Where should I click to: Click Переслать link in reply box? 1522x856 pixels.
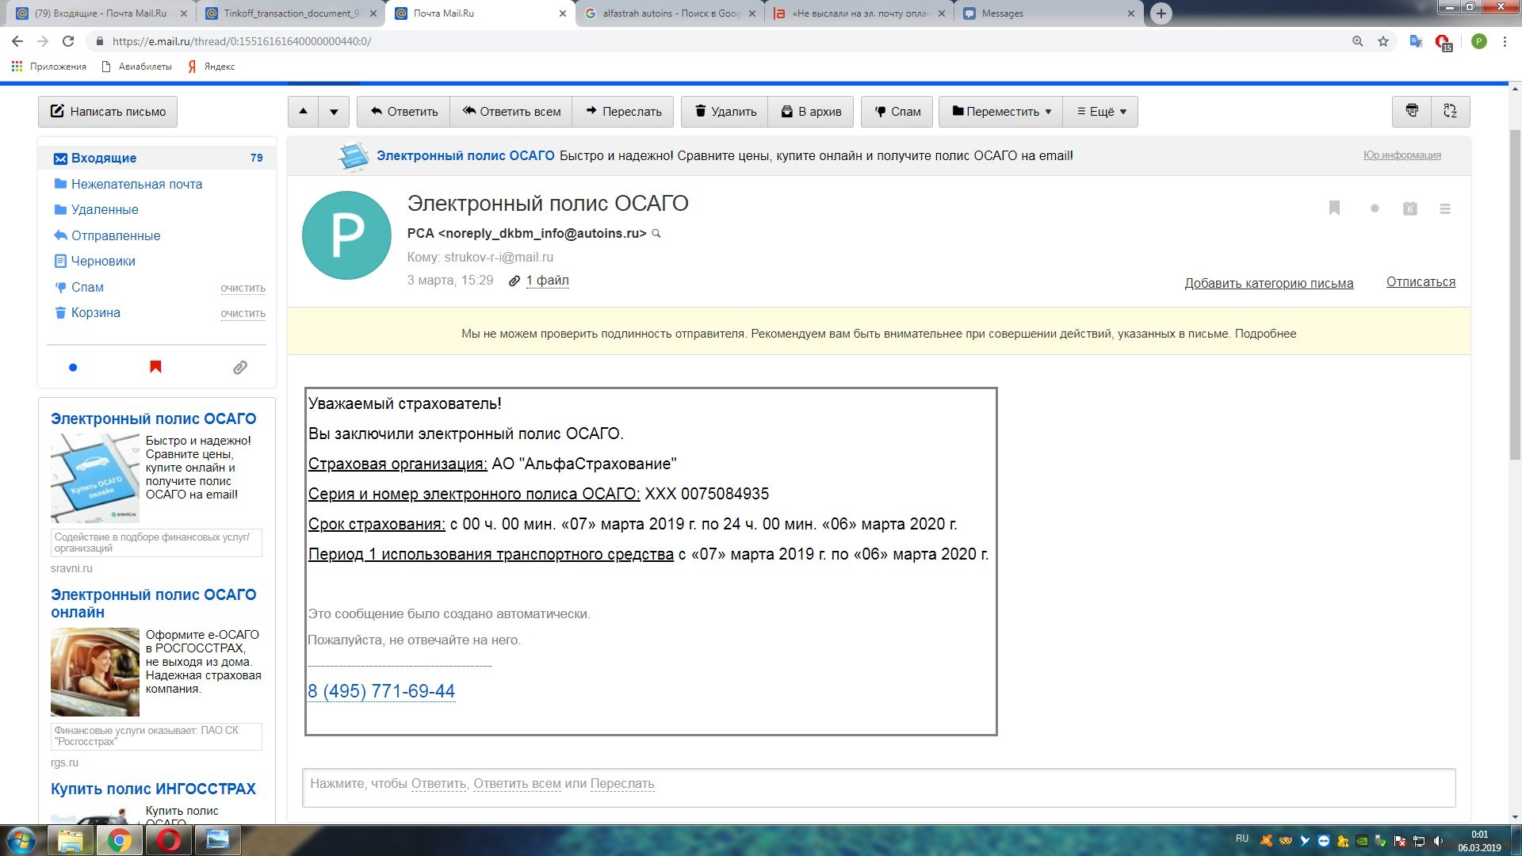pos(622,784)
